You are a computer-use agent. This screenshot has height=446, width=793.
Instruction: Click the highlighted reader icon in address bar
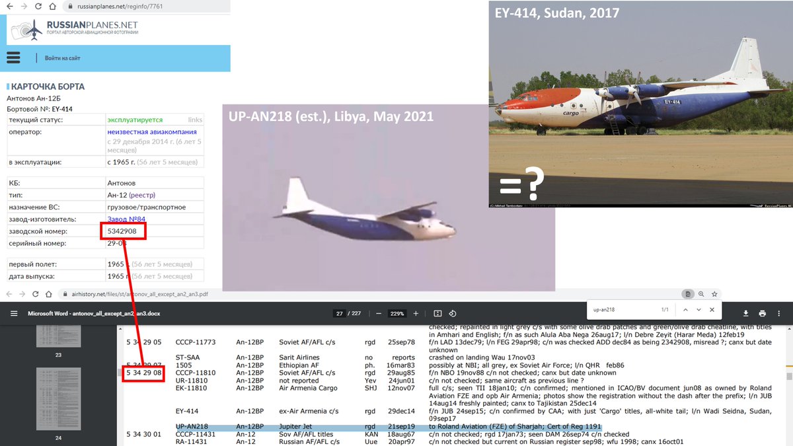coord(688,294)
